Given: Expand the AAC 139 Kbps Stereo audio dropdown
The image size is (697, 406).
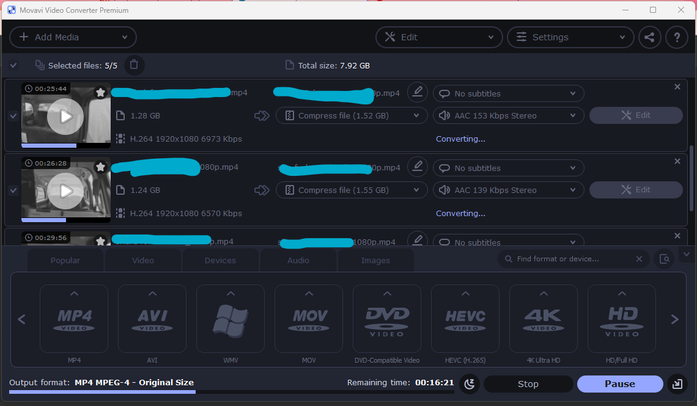Looking at the screenshot, I should tap(508, 190).
